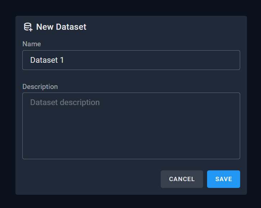This screenshot has height=208, width=261.
Task: Focus the Name input field
Action: tap(131, 60)
